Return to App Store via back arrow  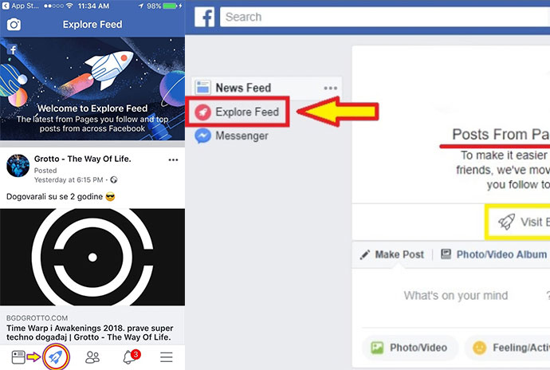click(x=6, y=6)
